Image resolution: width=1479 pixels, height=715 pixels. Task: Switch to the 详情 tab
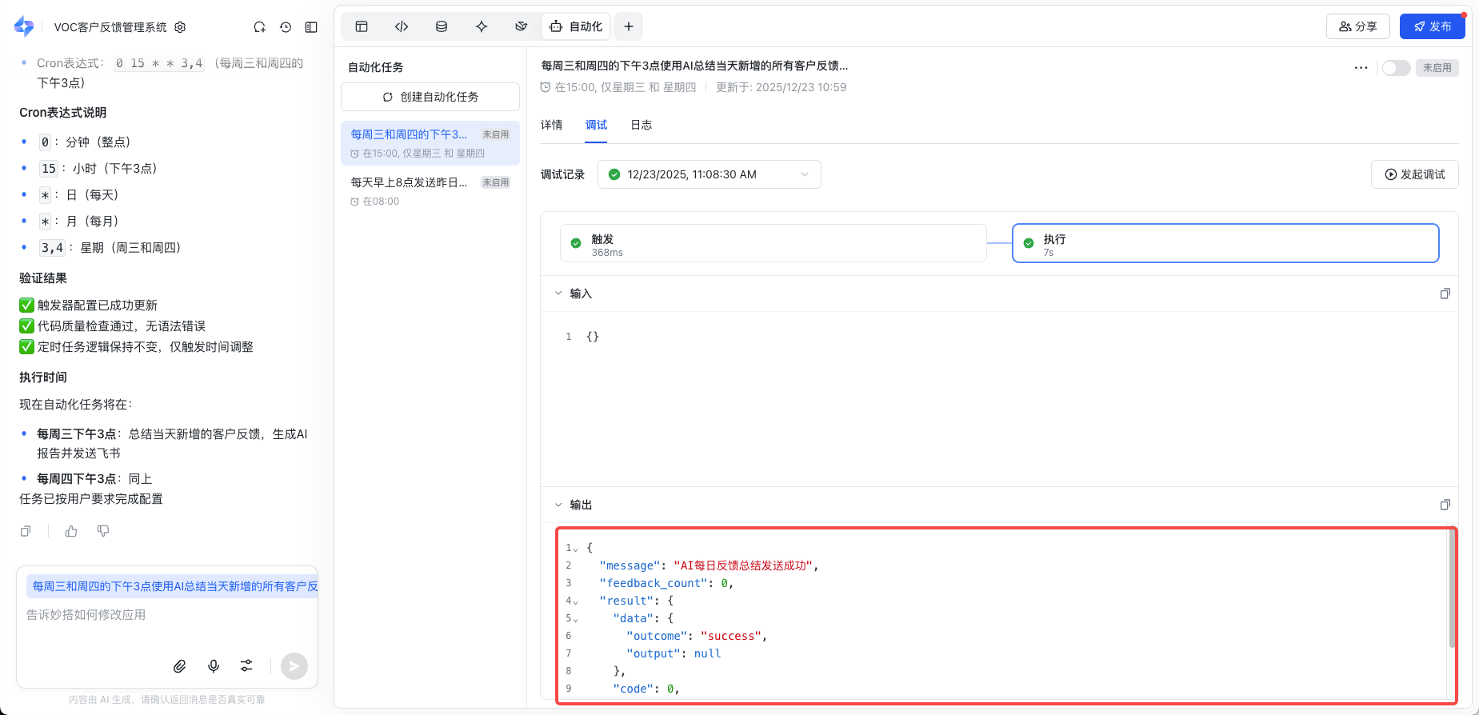(551, 125)
